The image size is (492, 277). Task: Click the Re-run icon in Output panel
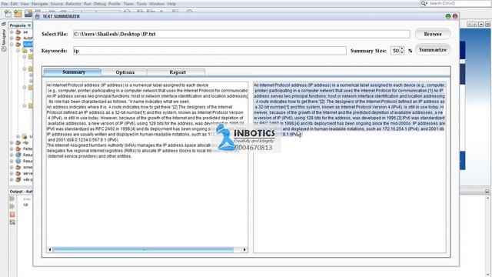coord(12,206)
